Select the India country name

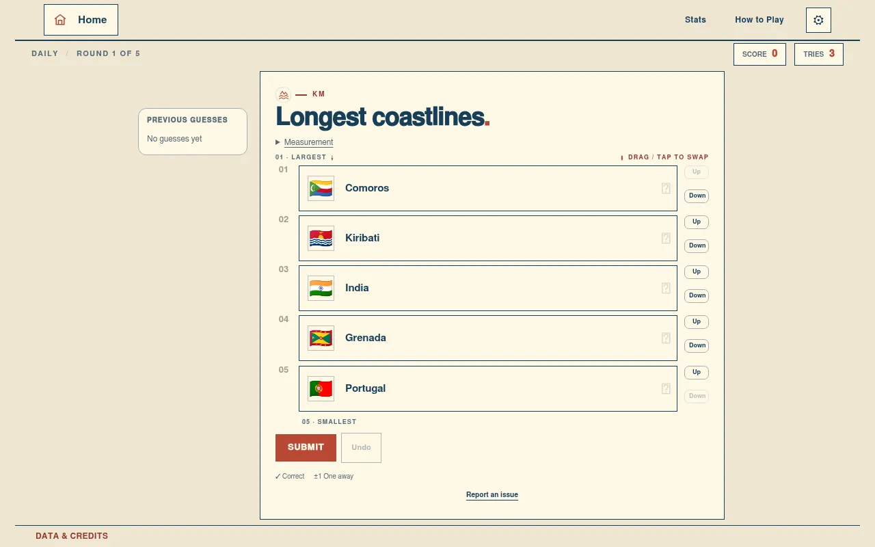(357, 288)
